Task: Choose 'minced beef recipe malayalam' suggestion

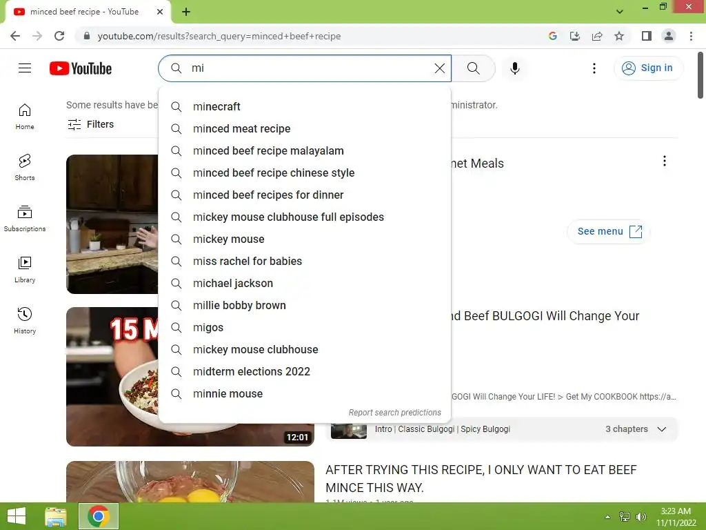Action: click(x=304, y=150)
